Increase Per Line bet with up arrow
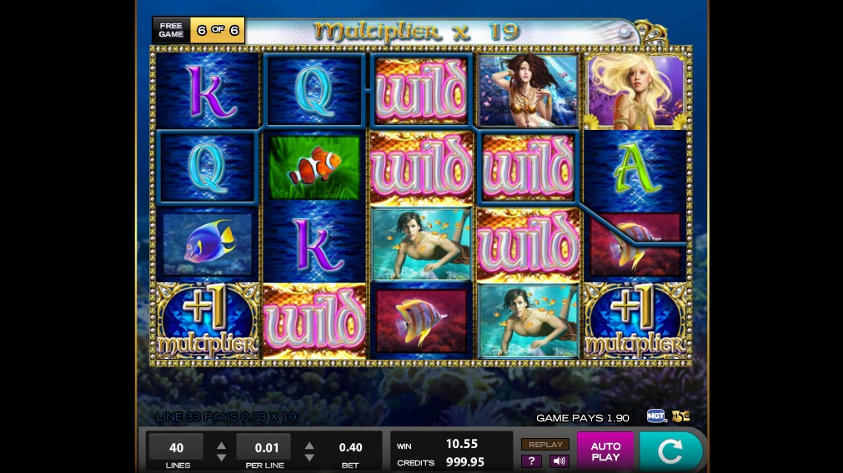The image size is (843, 473). tap(309, 446)
